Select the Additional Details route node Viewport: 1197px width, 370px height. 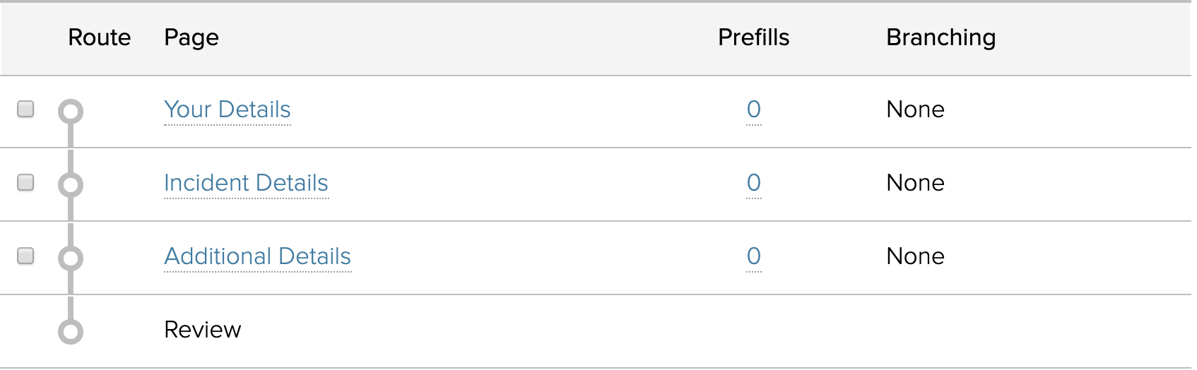click(x=71, y=258)
